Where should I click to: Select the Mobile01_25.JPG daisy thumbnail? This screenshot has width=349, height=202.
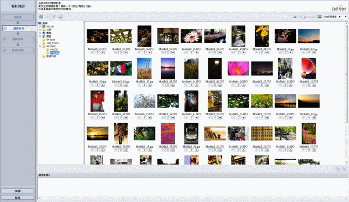click(191, 36)
